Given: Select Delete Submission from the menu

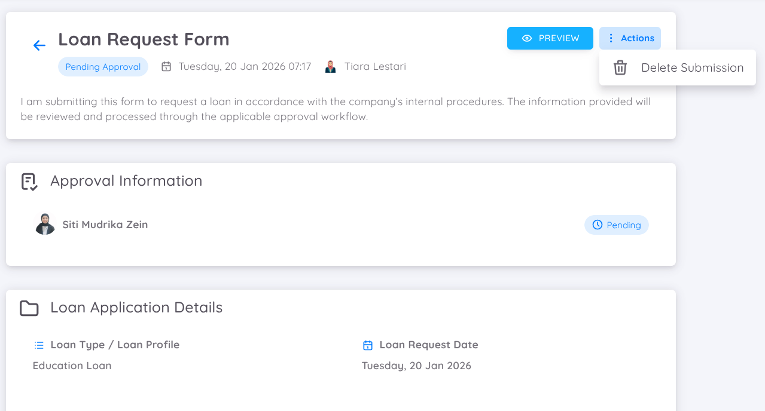Looking at the screenshot, I should (692, 68).
